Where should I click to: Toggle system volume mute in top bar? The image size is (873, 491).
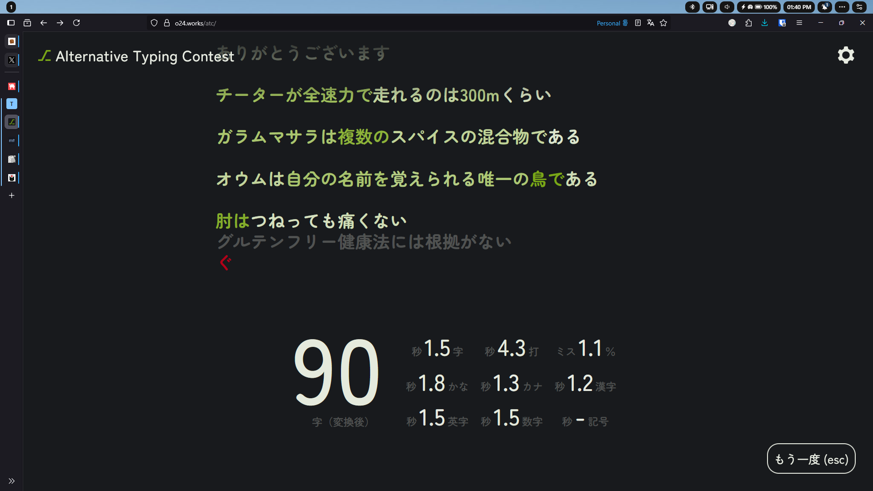point(727,7)
